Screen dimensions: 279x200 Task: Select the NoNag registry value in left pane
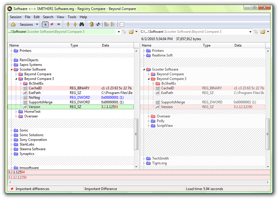pos(34,98)
